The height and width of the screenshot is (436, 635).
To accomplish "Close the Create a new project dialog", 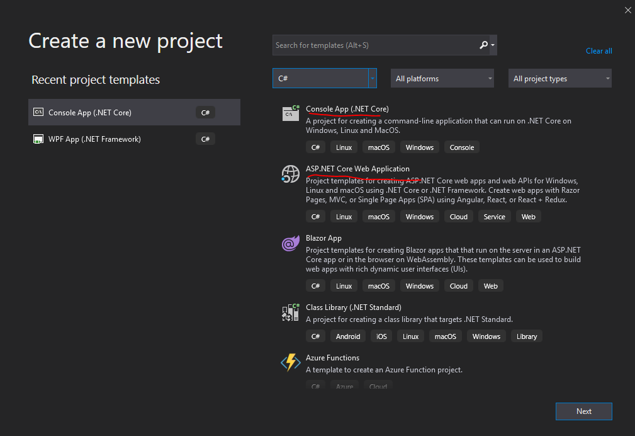I will (x=627, y=10).
